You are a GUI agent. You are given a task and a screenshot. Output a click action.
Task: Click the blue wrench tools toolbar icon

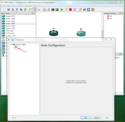coord(49,10)
